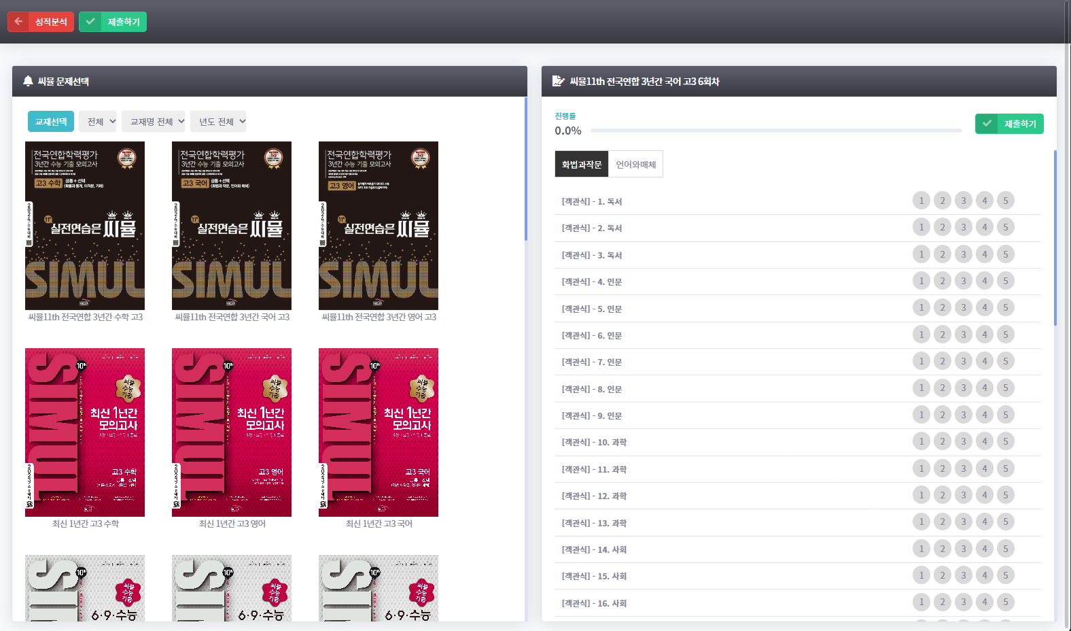1071x631 pixels.
Task: Click the edit icon by exam title
Action: click(x=558, y=81)
